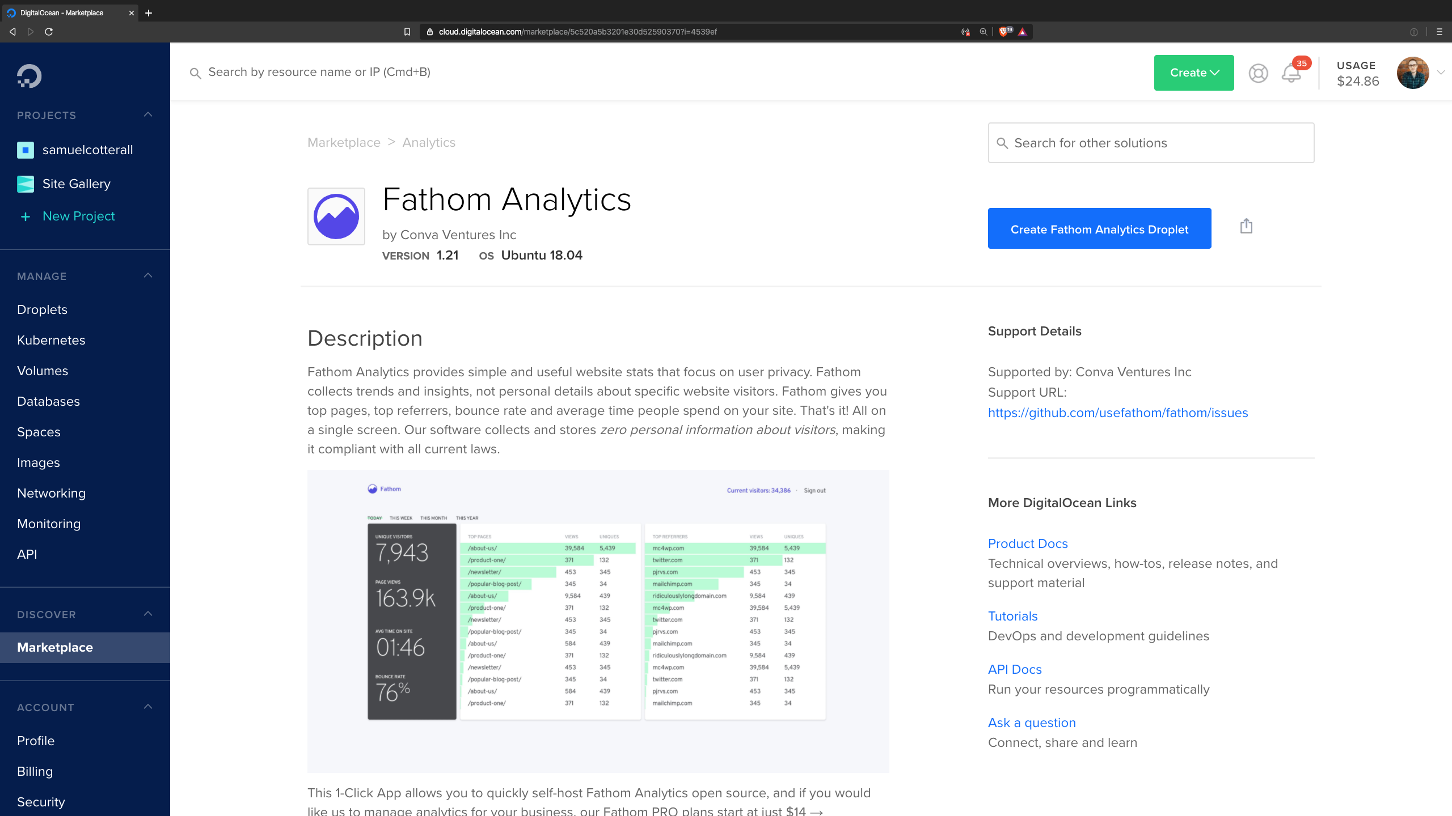Open notifications via the bell icon
Viewport: 1452px width, 816px height.
[1290, 74]
